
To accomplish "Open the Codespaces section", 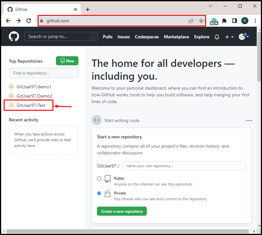I will [x=147, y=36].
